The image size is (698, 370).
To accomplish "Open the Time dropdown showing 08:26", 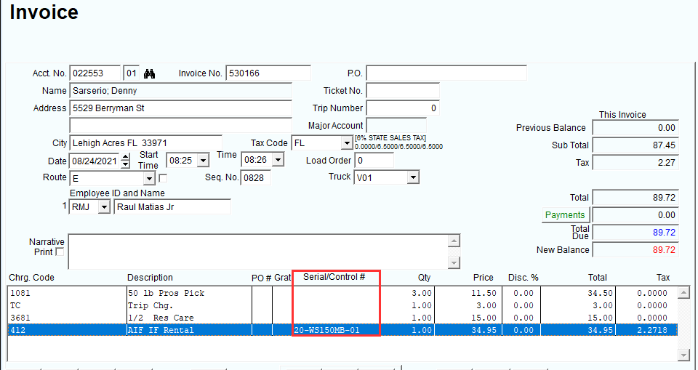I will [278, 159].
